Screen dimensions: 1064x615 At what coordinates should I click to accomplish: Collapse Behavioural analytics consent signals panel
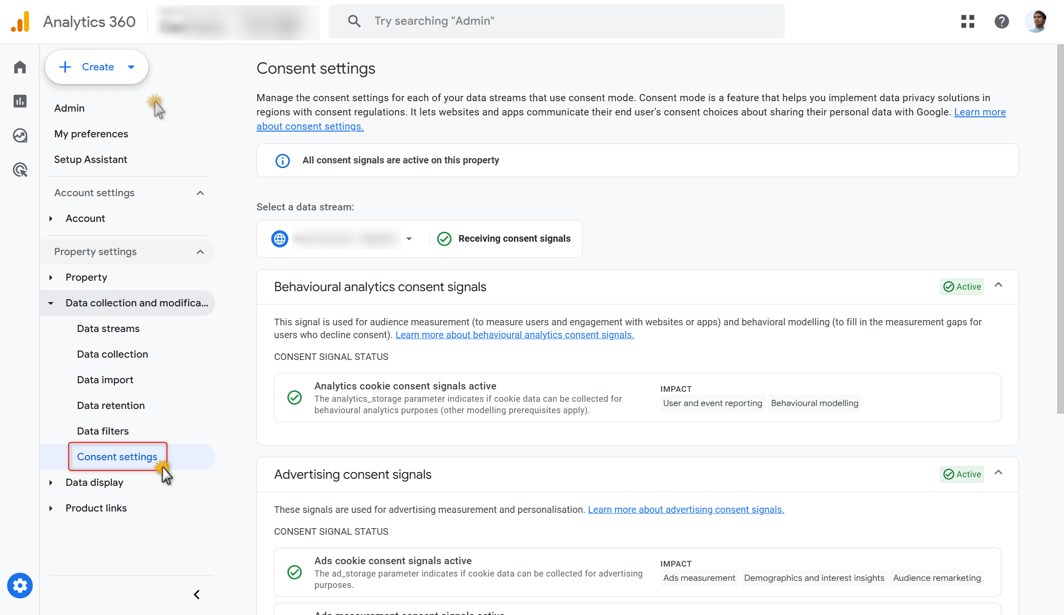998,285
